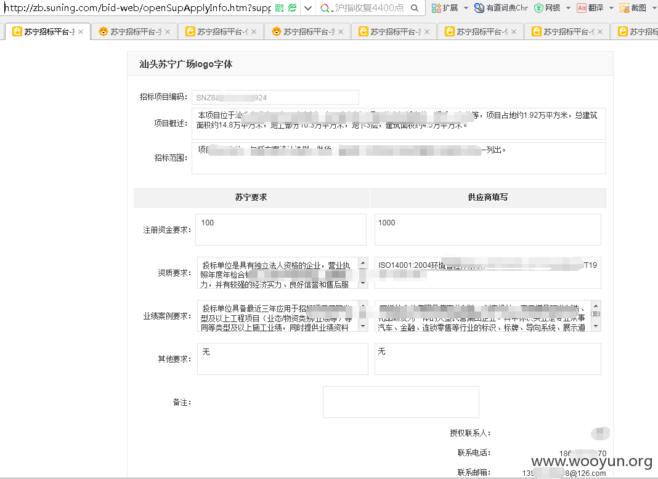The image size is (658, 479).
Task: Expand the 网银 dropdown arrow
Action: (x=568, y=8)
